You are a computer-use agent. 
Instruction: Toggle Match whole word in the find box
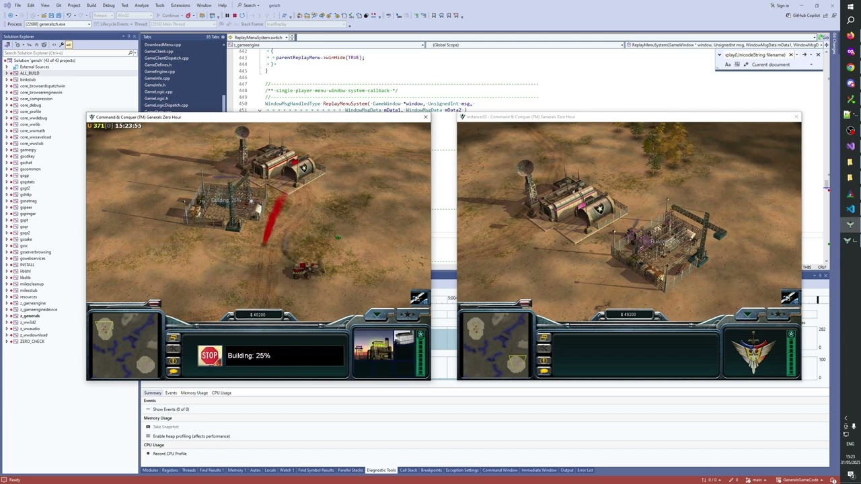coord(737,65)
